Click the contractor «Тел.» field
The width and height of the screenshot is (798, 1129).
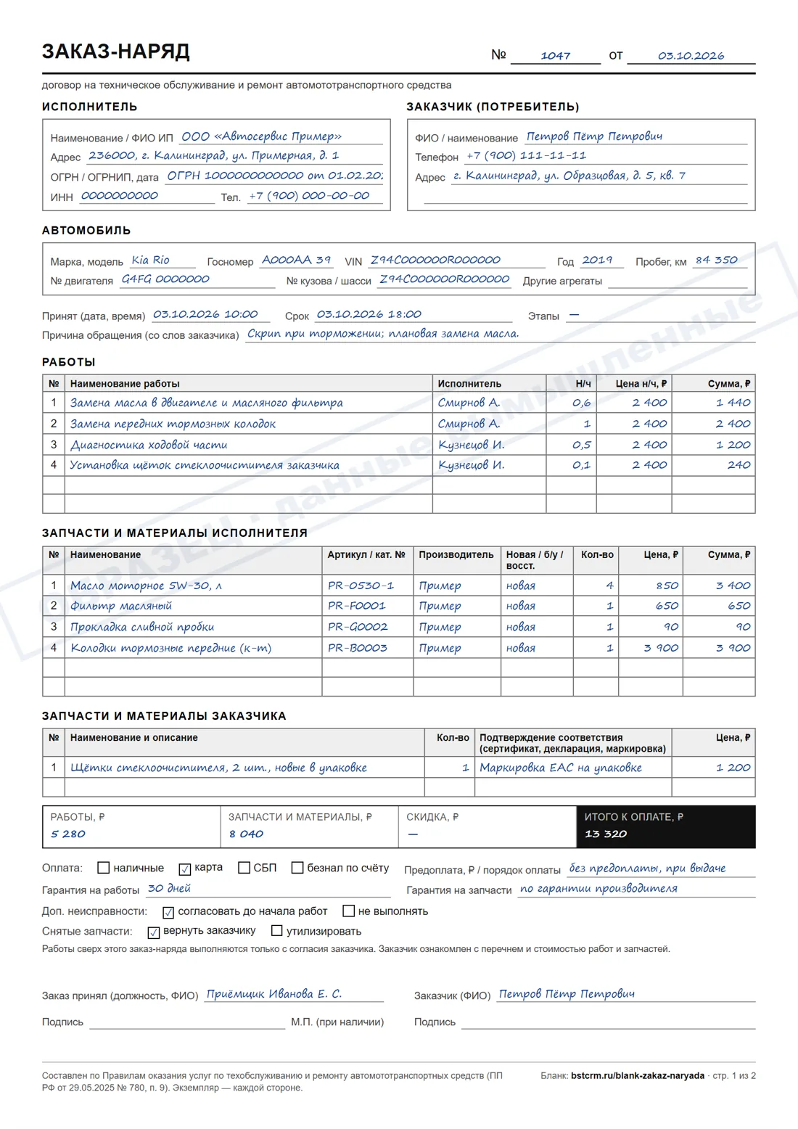pyautogui.click(x=315, y=196)
